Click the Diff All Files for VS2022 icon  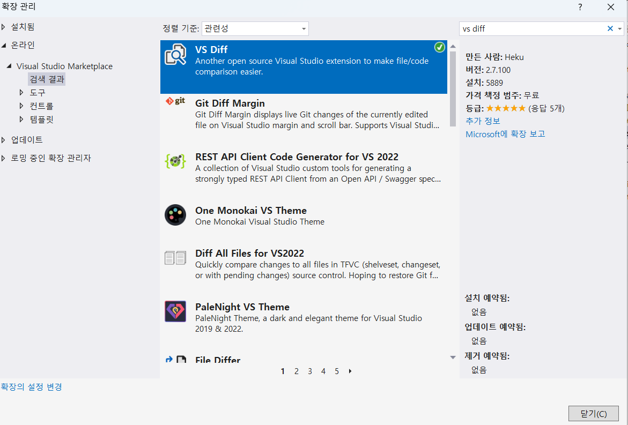coord(175,258)
